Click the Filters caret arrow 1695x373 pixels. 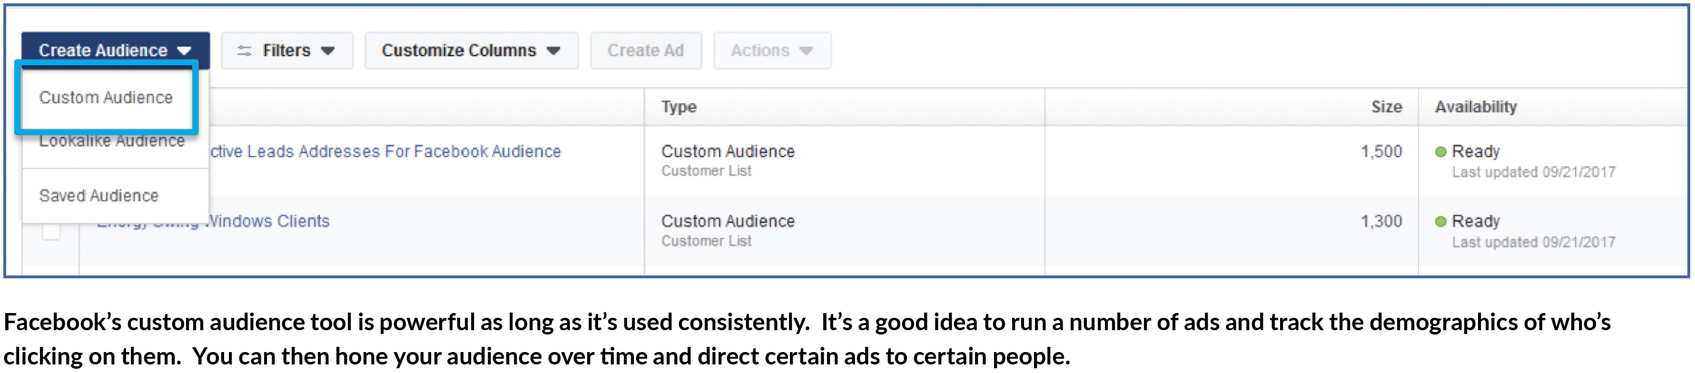328,50
